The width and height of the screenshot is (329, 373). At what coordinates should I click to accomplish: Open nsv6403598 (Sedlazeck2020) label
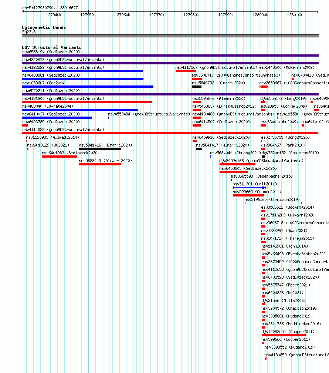[290, 278]
